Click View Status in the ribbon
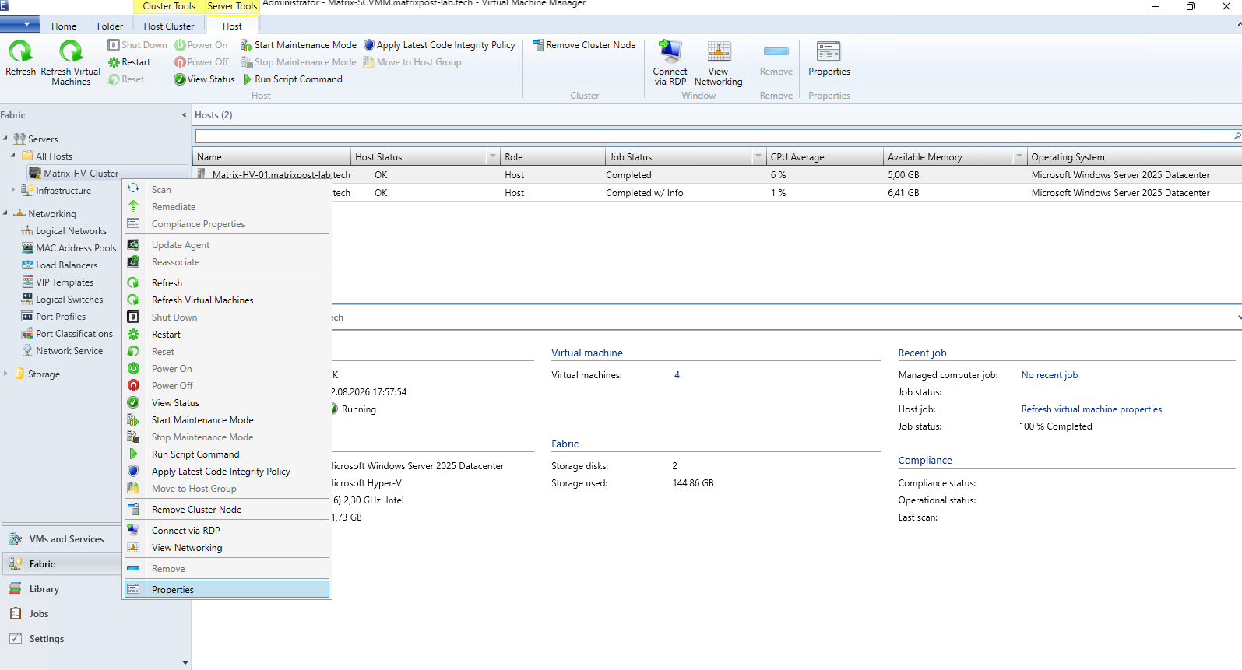Image resolution: width=1242 pixels, height=670 pixels. pos(204,79)
